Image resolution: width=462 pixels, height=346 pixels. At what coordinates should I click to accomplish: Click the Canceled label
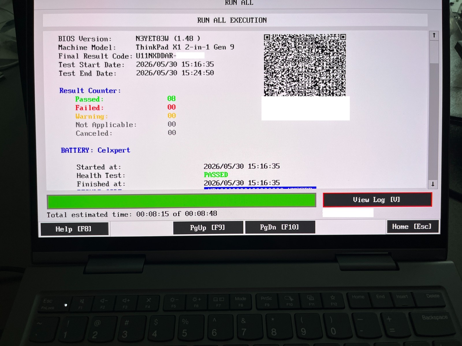coord(94,133)
